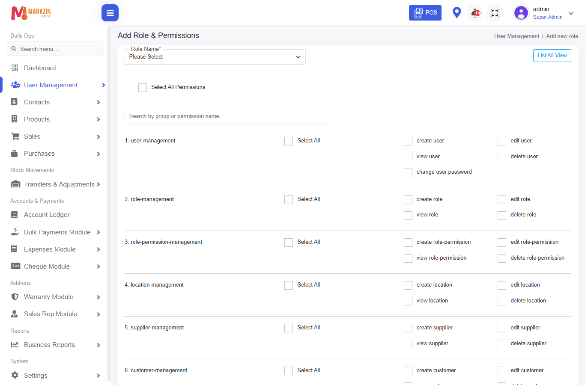
Task: Click the Dashboard grid icon
Action: (x=15, y=68)
